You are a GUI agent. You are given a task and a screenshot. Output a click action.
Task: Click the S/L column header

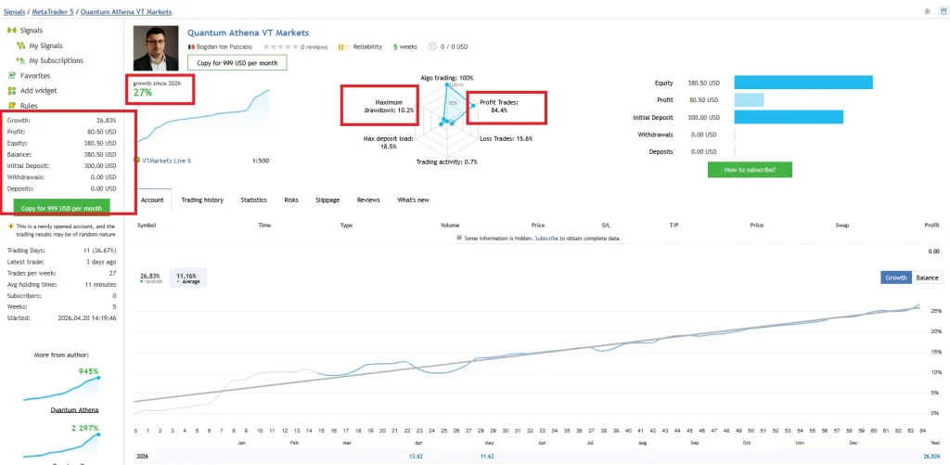click(606, 226)
